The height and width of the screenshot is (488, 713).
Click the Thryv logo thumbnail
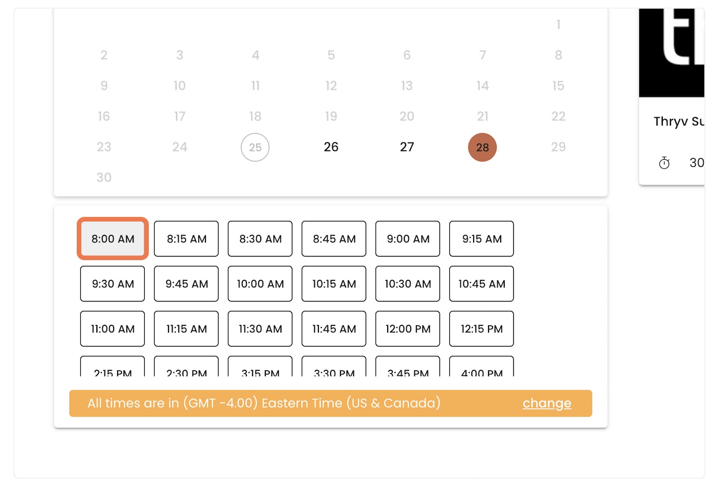pos(672,52)
